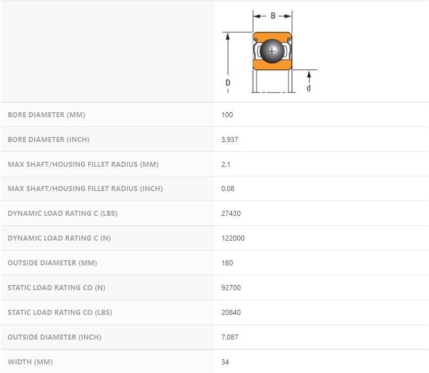Select Max Shaft/Housing Fillet Radius (MM) label
Image resolution: width=429 pixels, height=373 pixels.
click(83, 164)
